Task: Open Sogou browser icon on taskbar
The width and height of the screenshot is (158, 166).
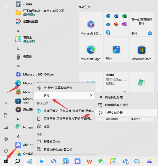Action: point(53,161)
